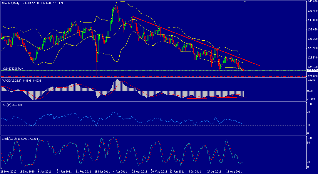Select the red trendline under the MACD histogram

click(217, 98)
